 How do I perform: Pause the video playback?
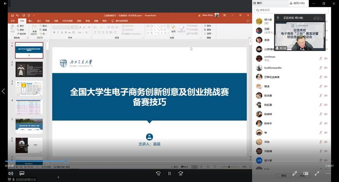click(169, 173)
